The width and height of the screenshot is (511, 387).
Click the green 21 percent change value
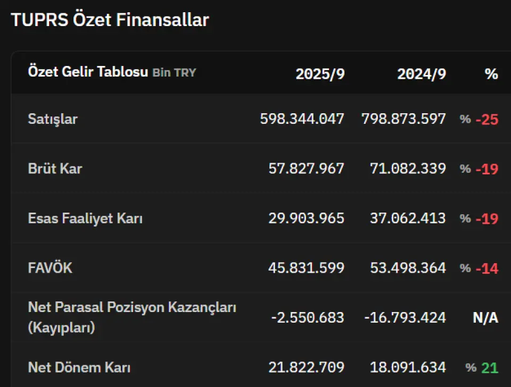(489, 368)
